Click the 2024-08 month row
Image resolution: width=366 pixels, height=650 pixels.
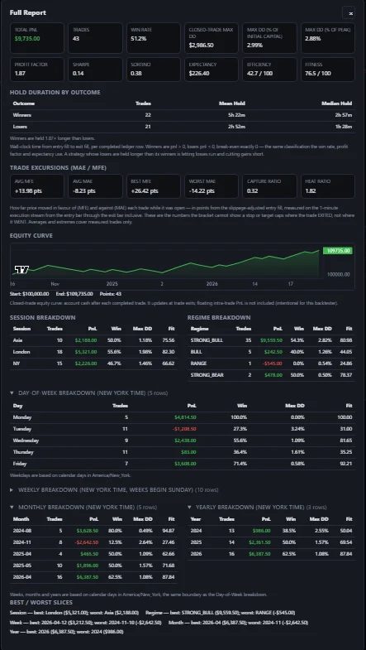coord(93,531)
